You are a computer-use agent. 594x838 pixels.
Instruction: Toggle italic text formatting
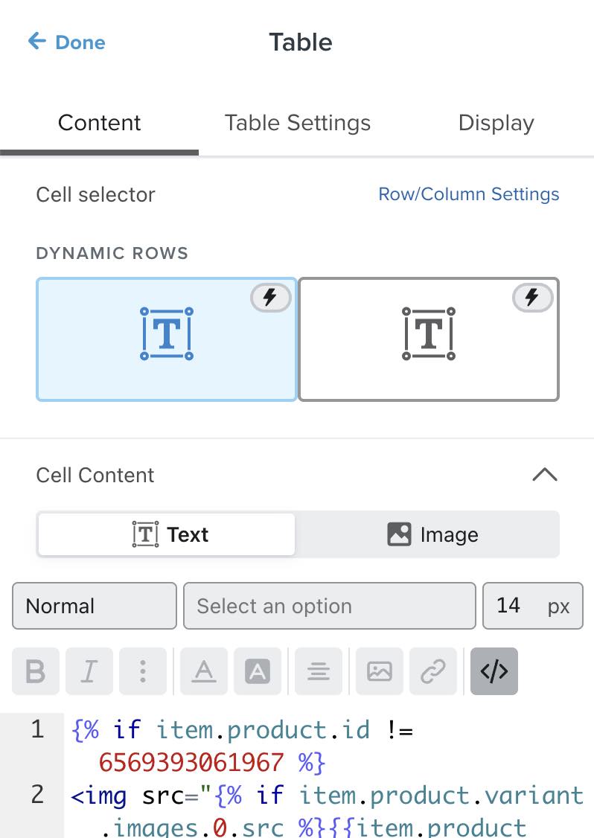[x=89, y=671]
